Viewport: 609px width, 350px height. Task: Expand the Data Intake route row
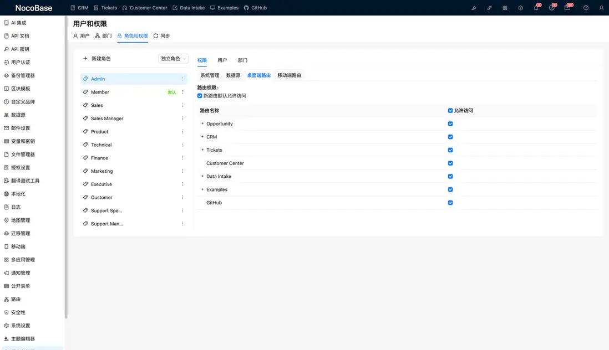(x=202, y=176)
